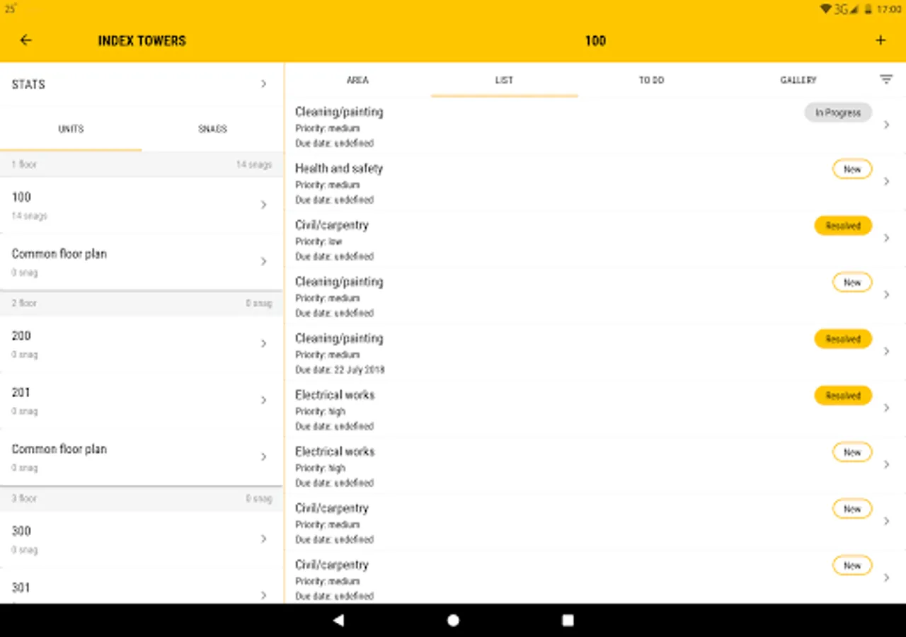Open the TO DO tab

coord(651,80)
